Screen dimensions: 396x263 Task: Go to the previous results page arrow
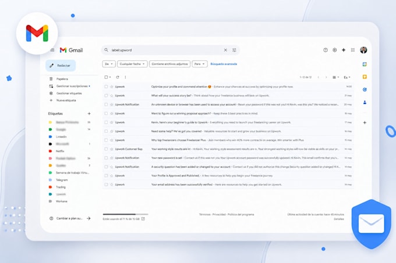click(318, 77)
